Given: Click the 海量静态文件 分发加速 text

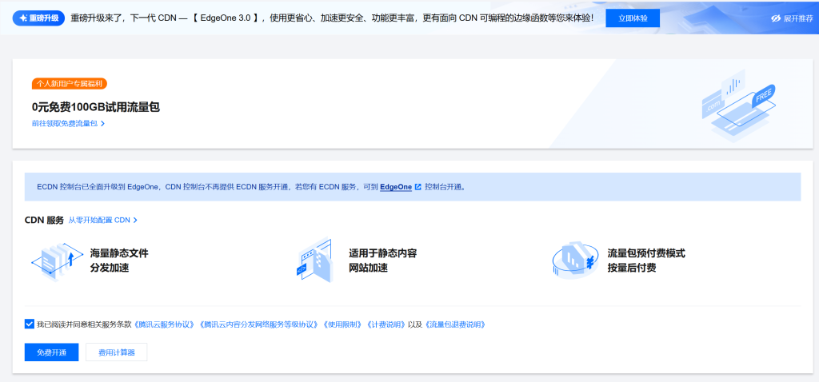Looking at the screenshot, I should click(119, 261).
